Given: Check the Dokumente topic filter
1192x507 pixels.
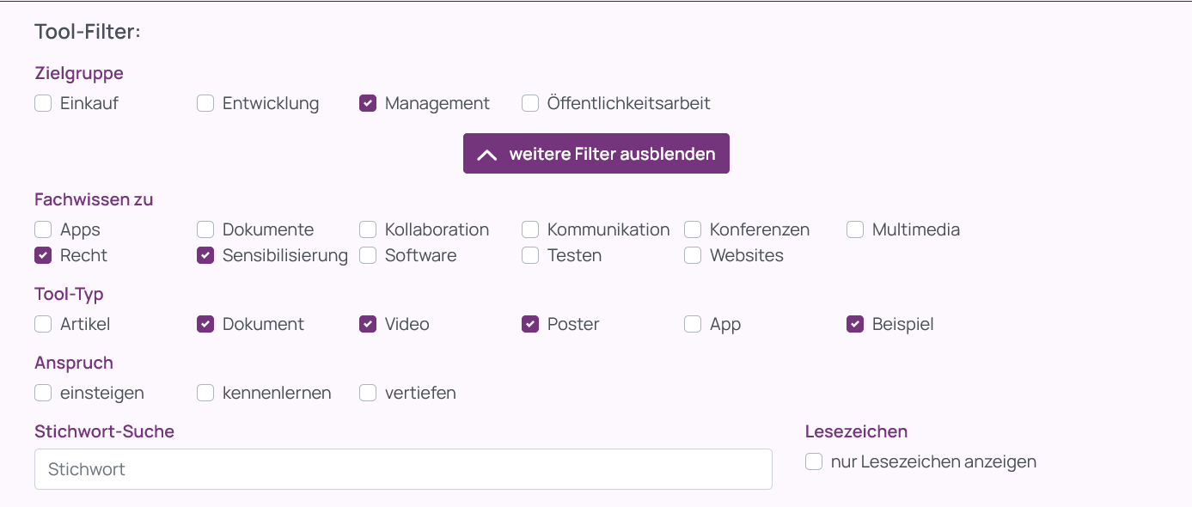Looking at the screenshot, I should click(x=205, y=229).
